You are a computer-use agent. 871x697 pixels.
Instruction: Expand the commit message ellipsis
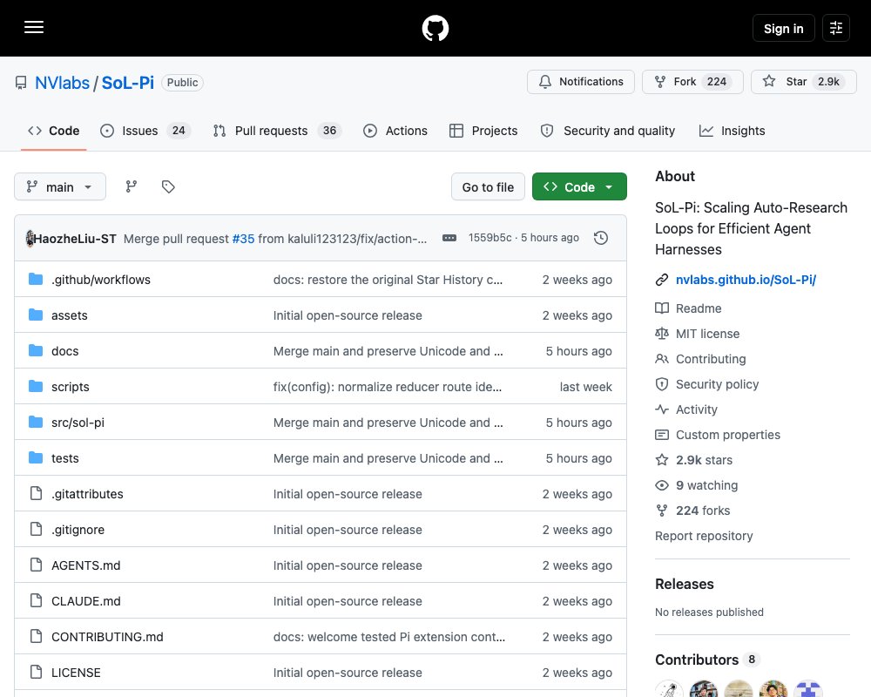pyautogui.click(x=449, y=238)
